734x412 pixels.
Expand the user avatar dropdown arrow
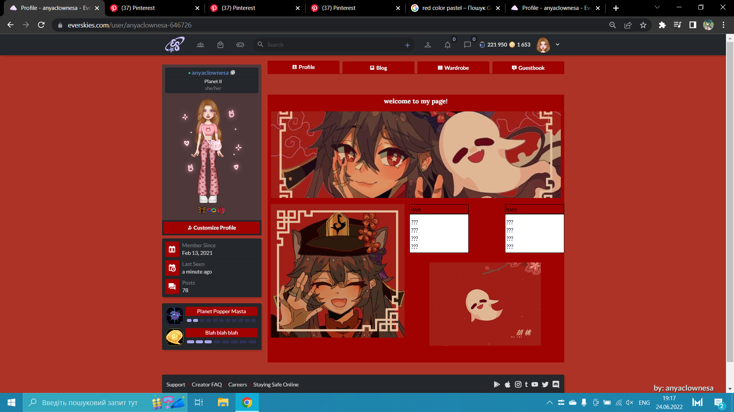point(557,44)
